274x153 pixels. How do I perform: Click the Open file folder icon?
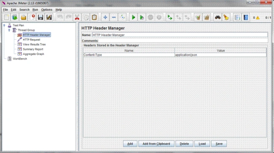24,17
